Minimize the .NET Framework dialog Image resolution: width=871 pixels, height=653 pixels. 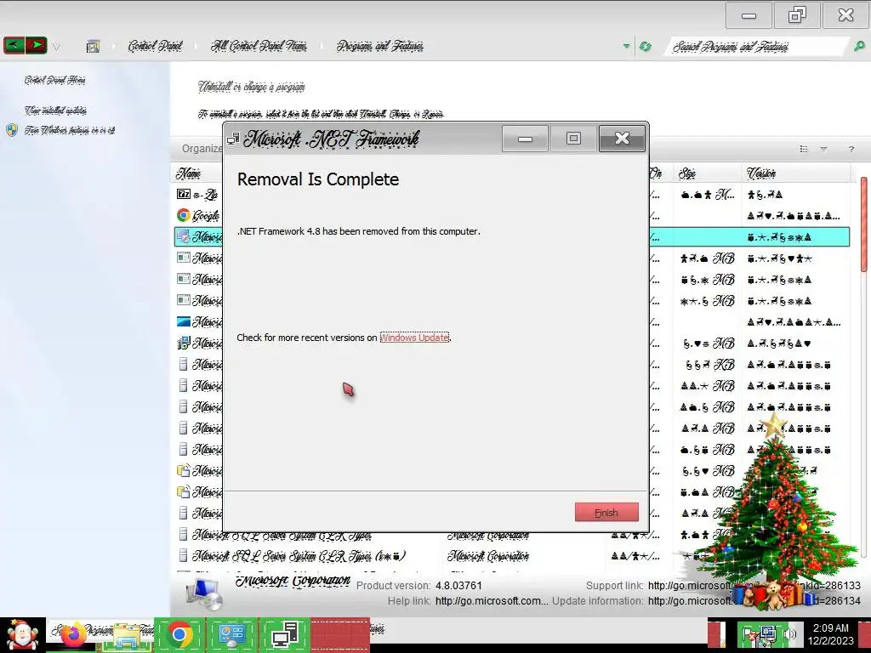tap(525, 139)
